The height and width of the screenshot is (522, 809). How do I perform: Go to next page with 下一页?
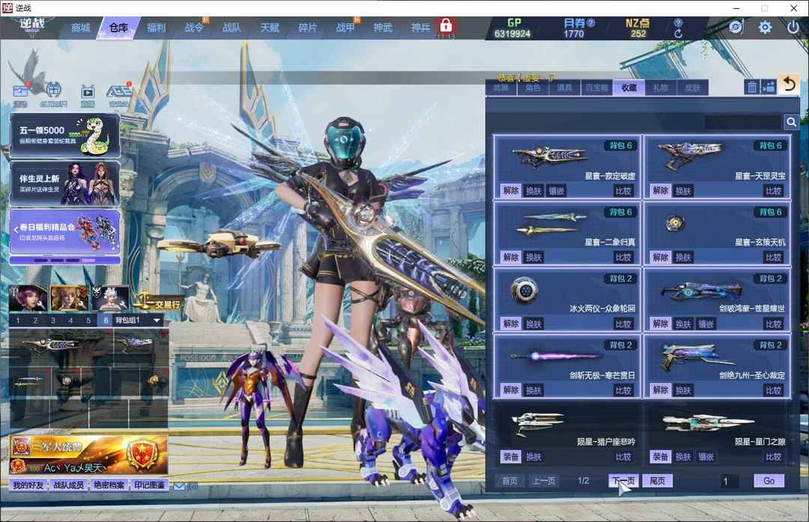(623, 482)
